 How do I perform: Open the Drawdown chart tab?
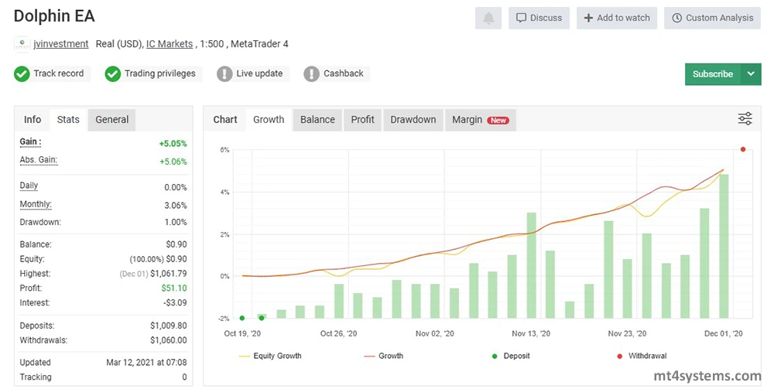413,120
